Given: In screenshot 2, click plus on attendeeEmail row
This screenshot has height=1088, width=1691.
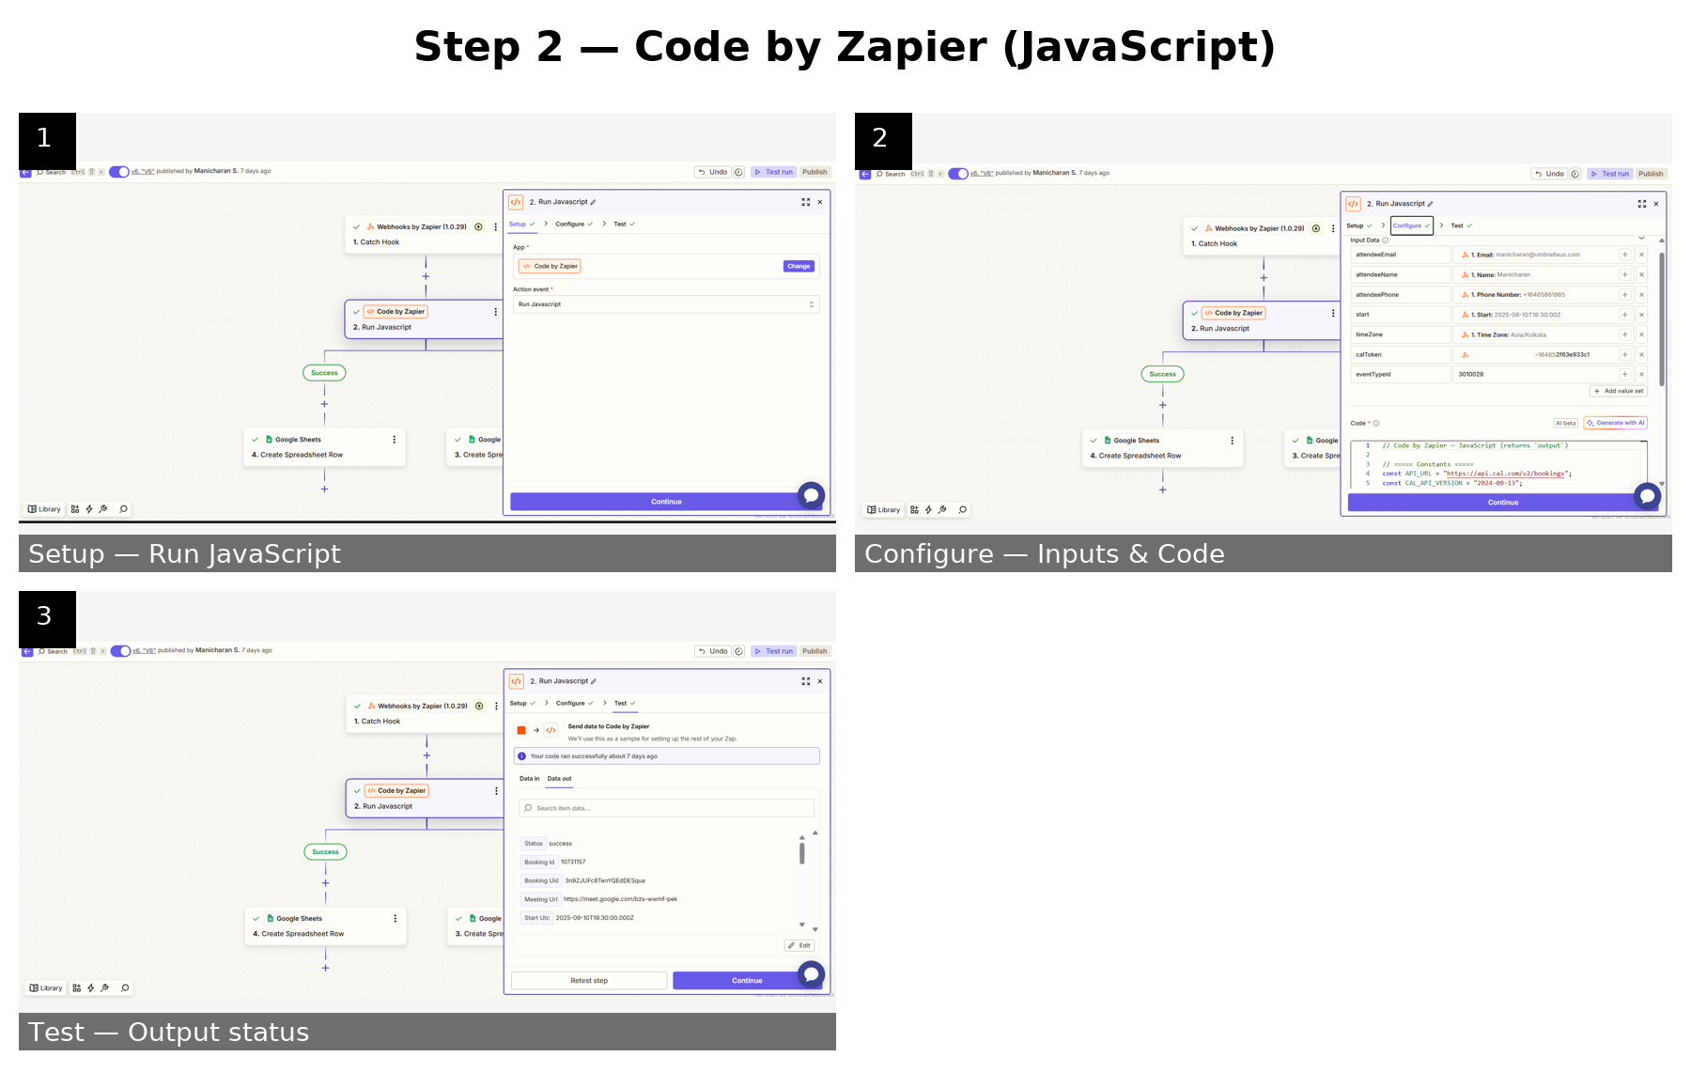Looking at the screenshot, I should (x=1624, y=255).
